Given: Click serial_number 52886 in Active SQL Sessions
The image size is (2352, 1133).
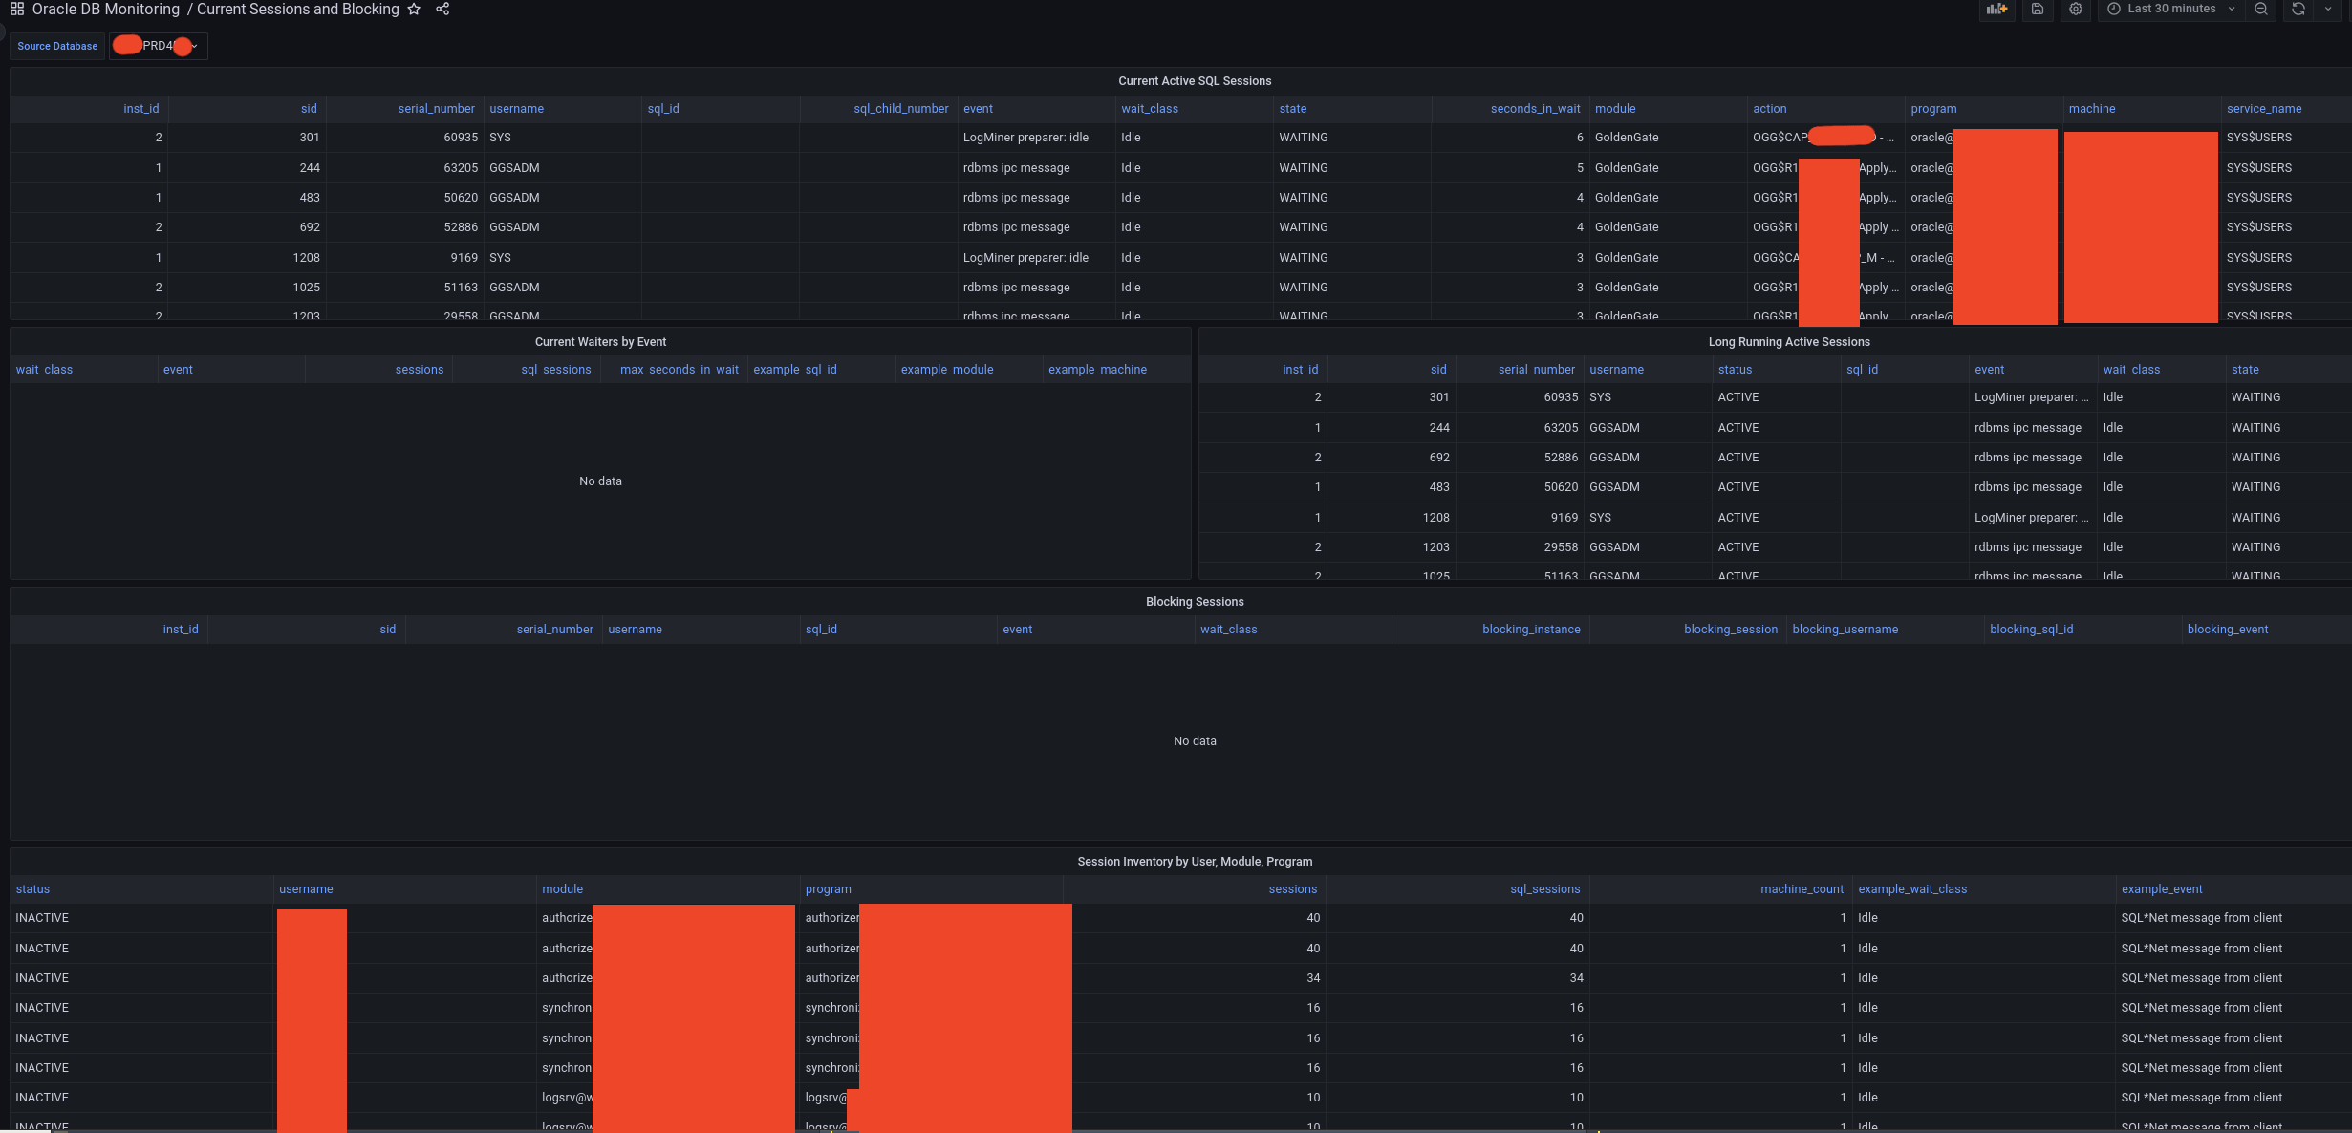Looking at the screenshot, I should (x=461, y=227).
